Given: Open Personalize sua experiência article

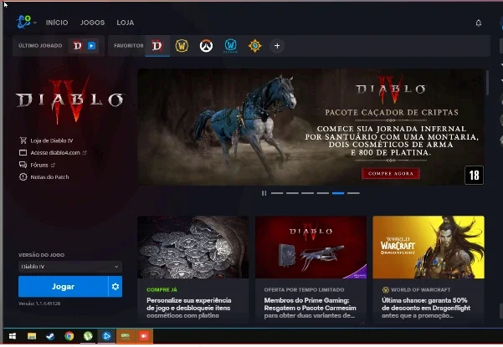Looking at the screenshot, I should (x=189, y=308).
